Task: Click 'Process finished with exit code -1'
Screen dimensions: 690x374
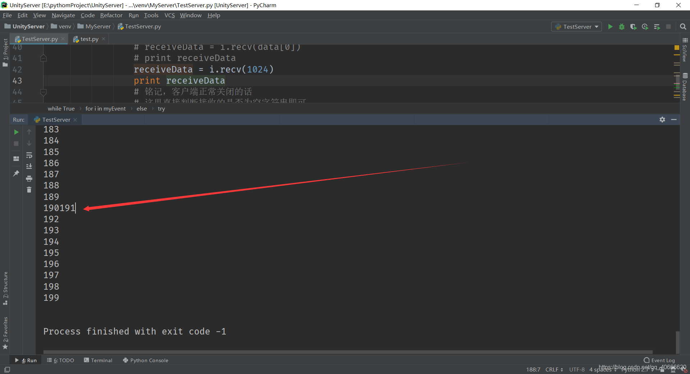Action: coord(135,331)
